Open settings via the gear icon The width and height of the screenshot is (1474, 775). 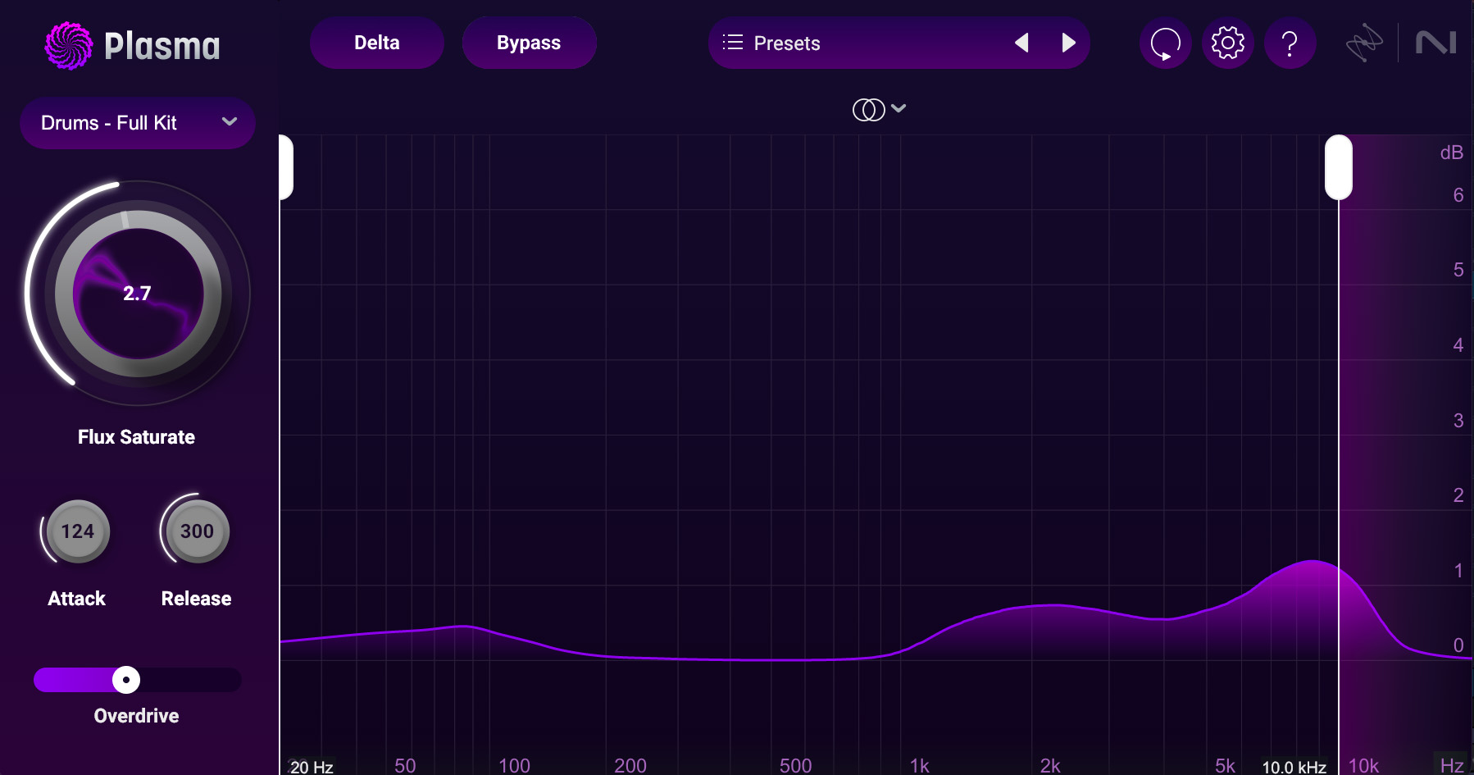tap(1227, 43)
